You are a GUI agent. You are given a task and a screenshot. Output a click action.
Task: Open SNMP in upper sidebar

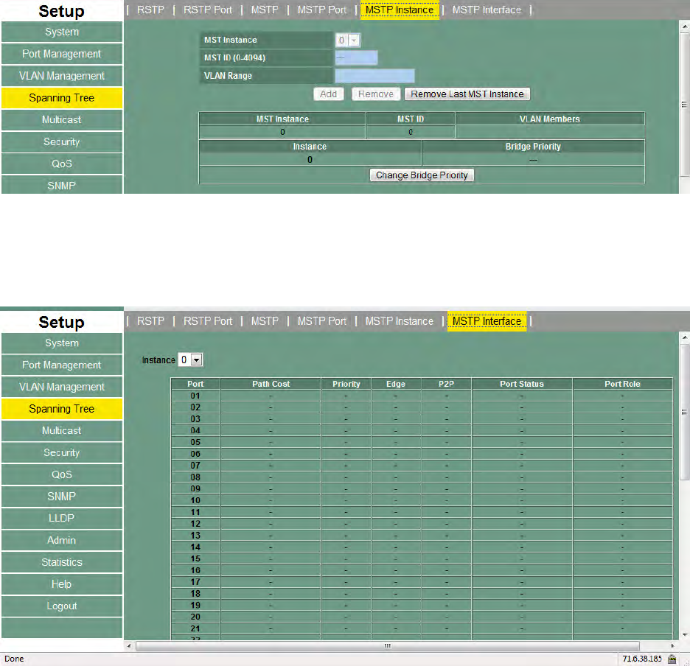click(62, 185)
